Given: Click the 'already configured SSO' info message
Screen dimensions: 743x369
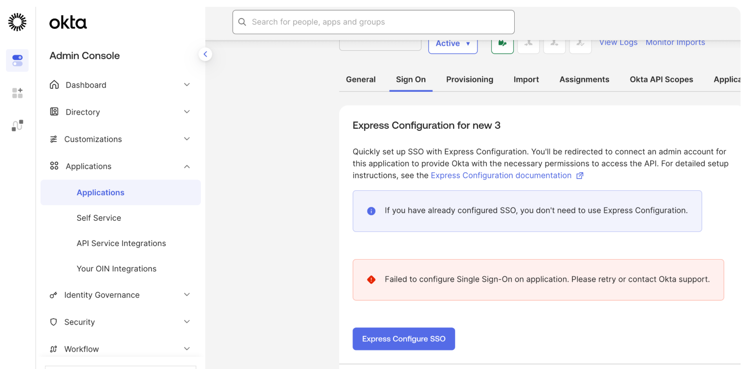Looking at the screenshot, I should [x=527, y=211].
